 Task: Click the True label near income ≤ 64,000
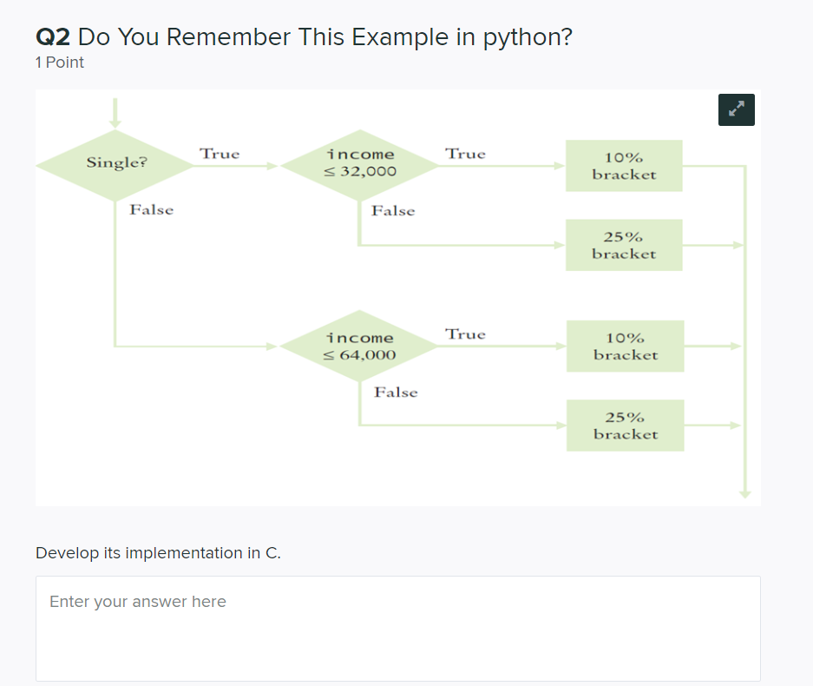(465, 334)
